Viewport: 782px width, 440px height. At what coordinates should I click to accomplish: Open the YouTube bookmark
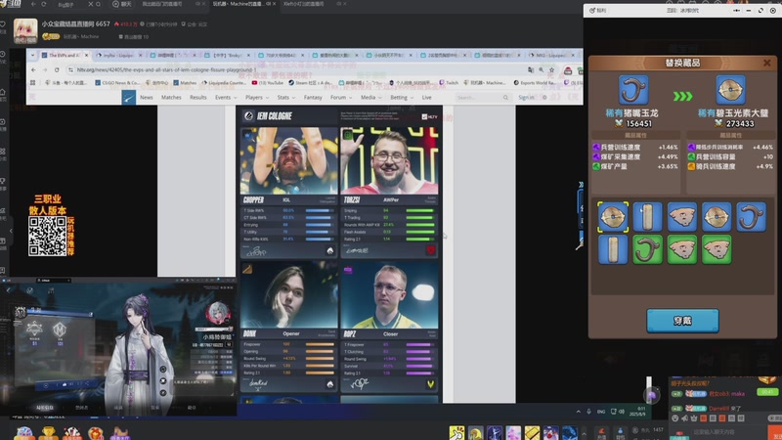[x=266, y=83]
